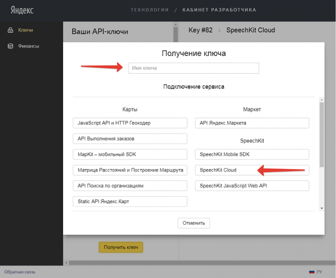Click the horizontal scrollbar left arrow
This screenshot has width=336, height=278.
tap(66, 263)
